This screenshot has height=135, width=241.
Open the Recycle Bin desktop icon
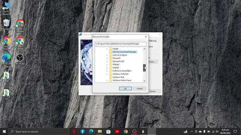point(6,24)
